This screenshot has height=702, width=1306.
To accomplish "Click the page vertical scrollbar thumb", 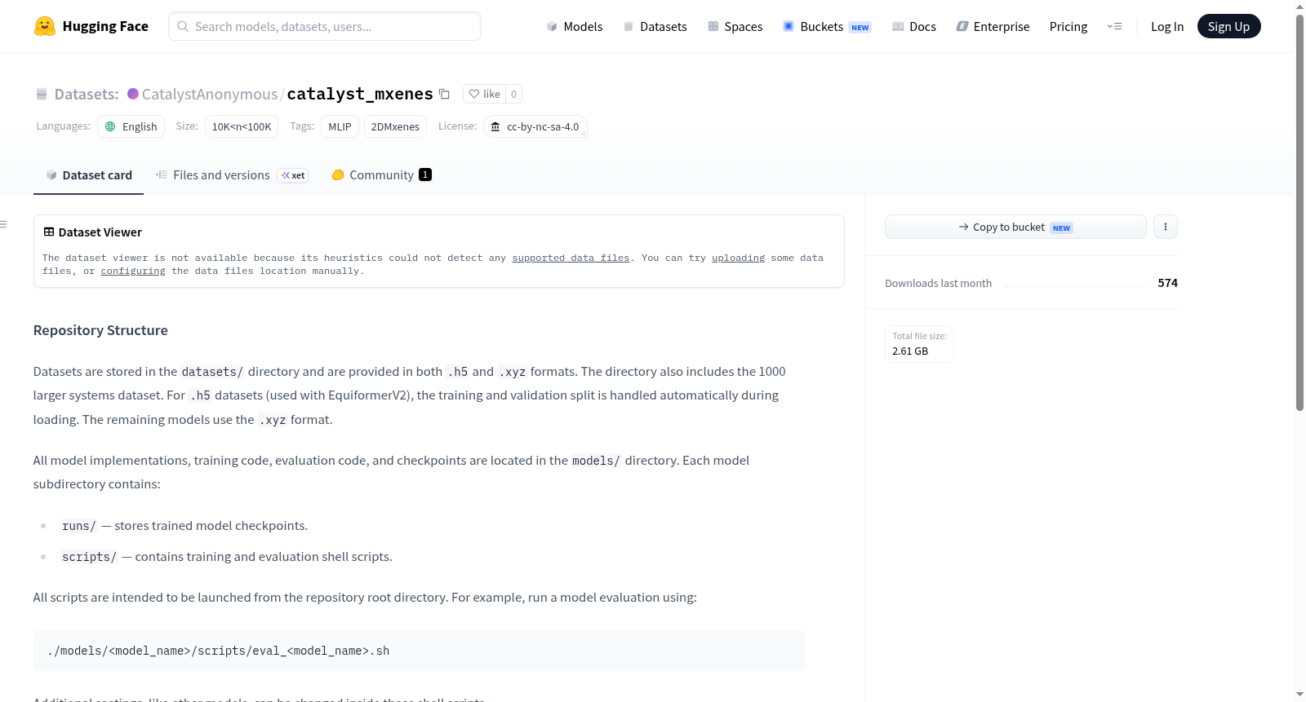I will click(x=1299, y=212).
